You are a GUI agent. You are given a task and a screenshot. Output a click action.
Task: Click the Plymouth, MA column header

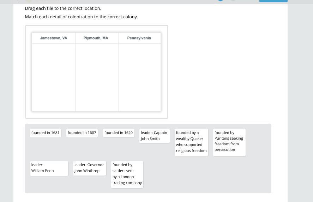(x=97, y=38)
